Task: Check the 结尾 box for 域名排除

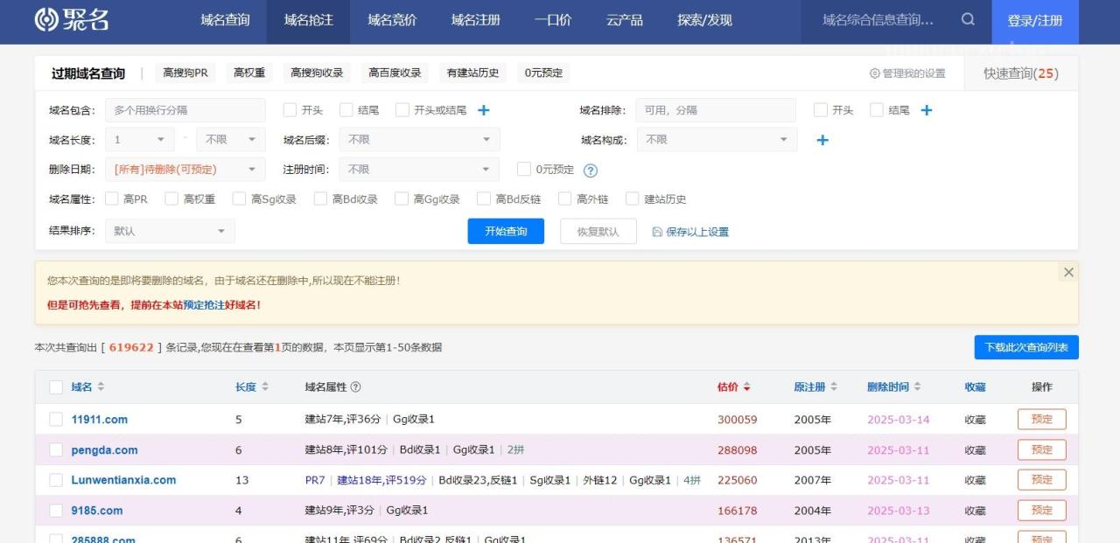Action: [x=876, y=110]
